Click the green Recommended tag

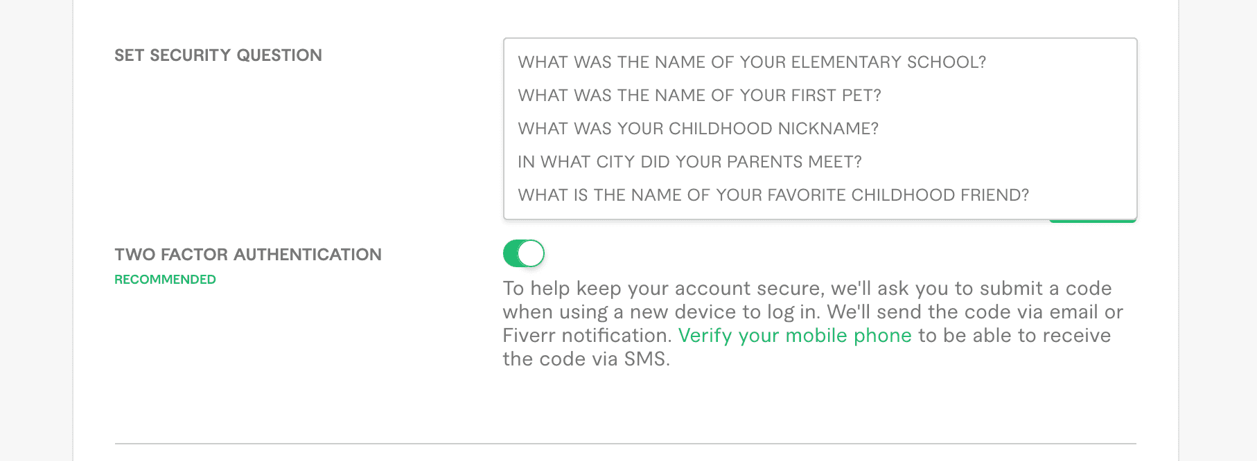(x=165, y=280)
